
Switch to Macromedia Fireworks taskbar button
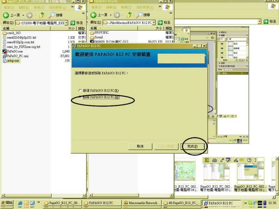point(142,203)
